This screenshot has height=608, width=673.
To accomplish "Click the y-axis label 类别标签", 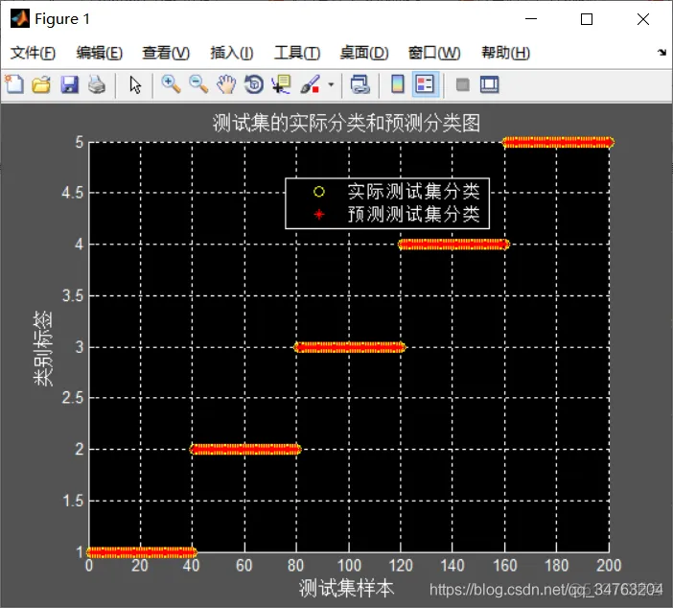I will pyautogui.click(x=43, y=348).
